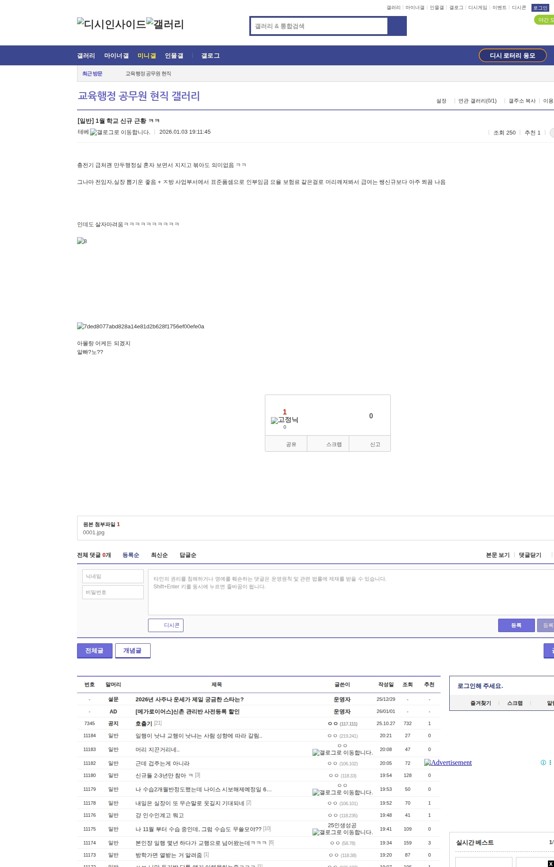Focus the comment text area
554x867 pixels.
(351, 592)
